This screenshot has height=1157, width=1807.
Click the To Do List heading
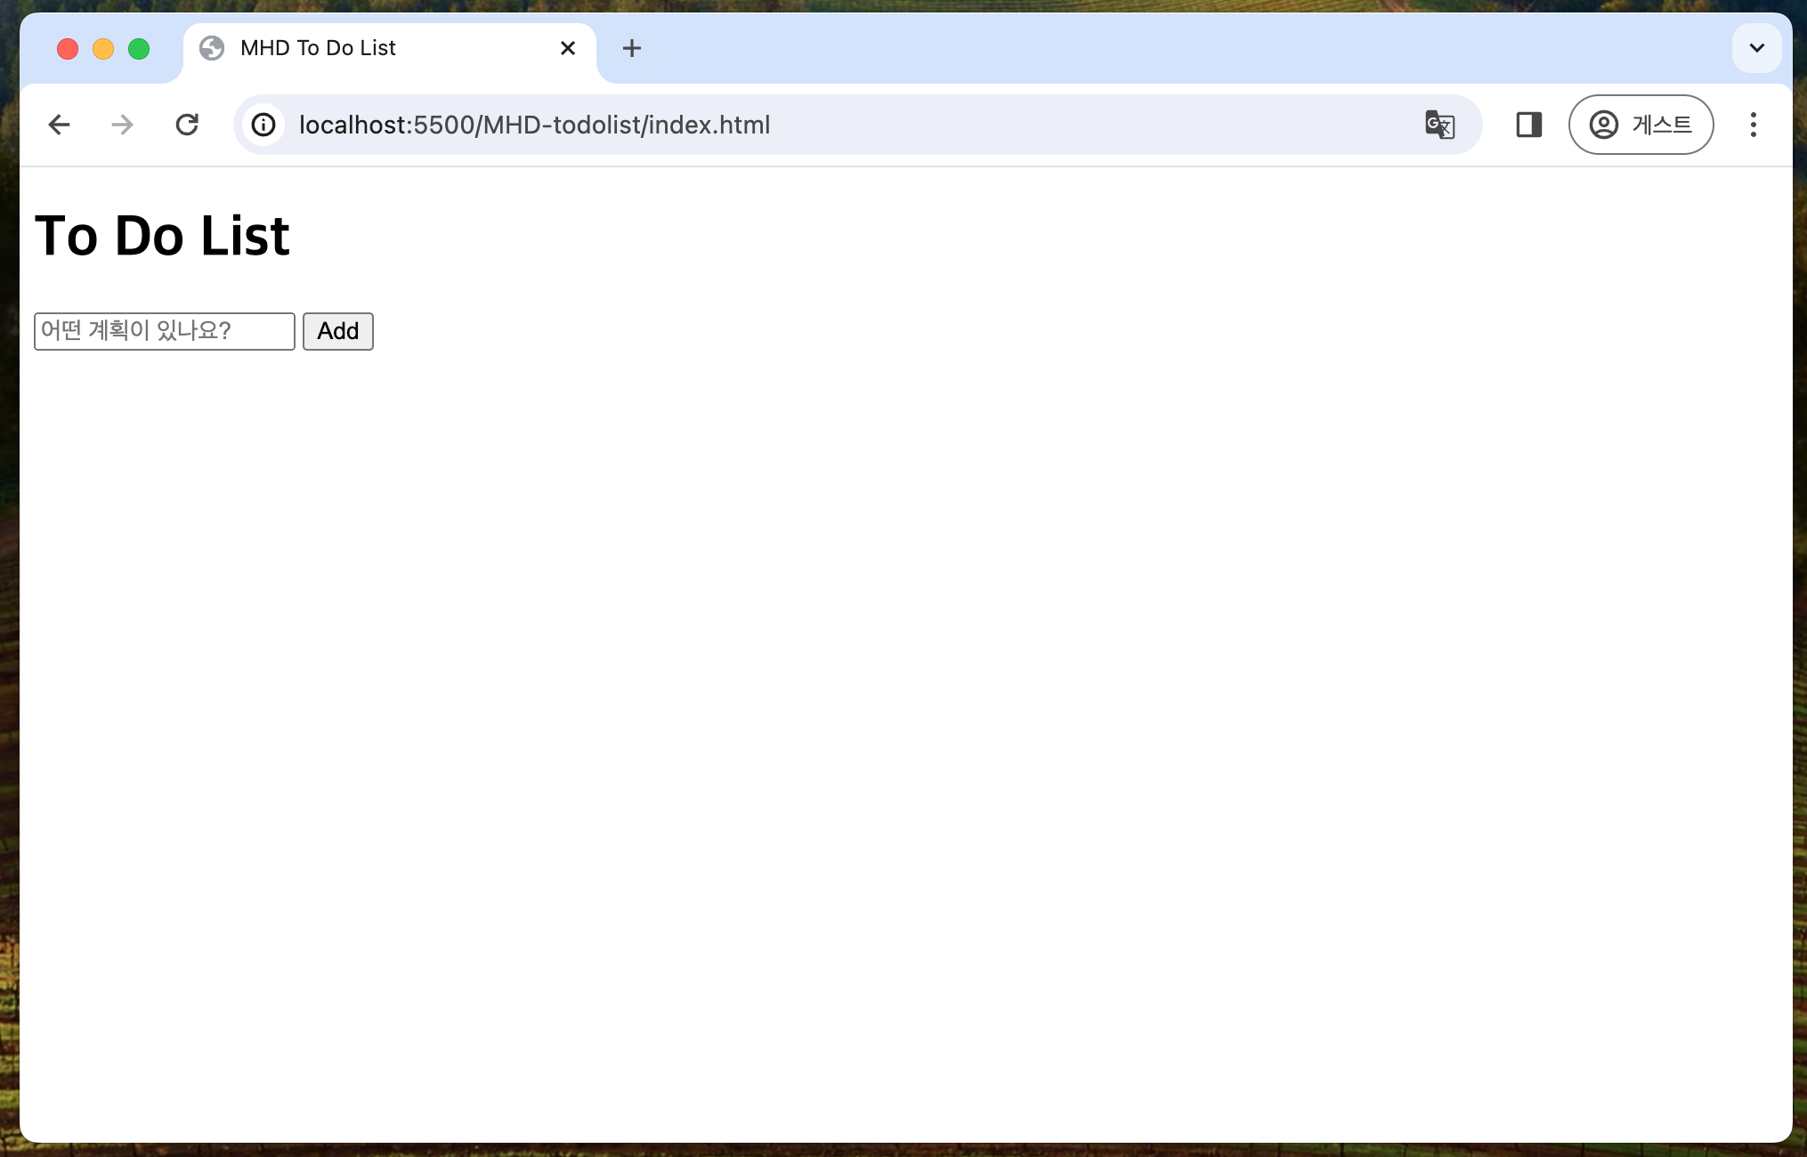162,236
